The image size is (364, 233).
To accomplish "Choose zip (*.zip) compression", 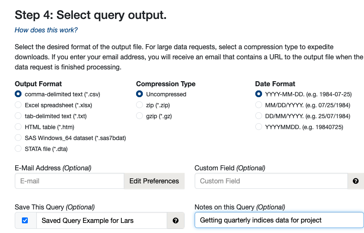I will click(x=139, y=105).
